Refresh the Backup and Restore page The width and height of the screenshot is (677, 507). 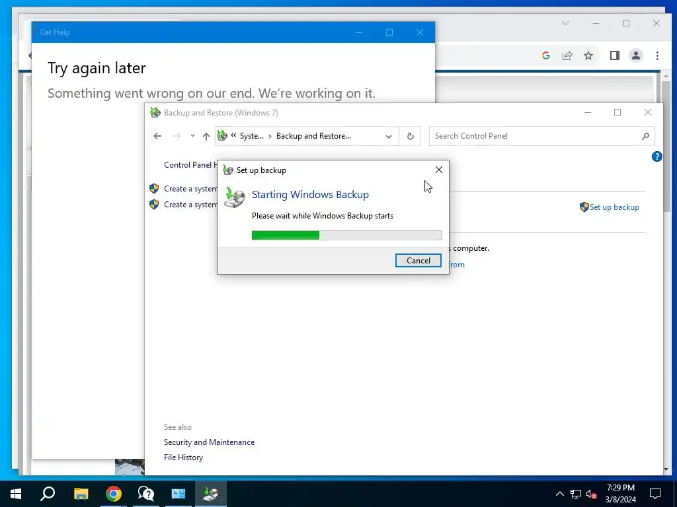click(x=410, y=136)
